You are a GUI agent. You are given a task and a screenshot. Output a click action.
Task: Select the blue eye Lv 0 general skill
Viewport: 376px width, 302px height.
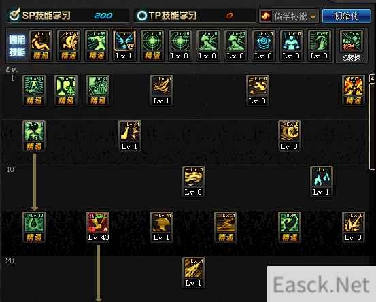[x=263, y=46]
